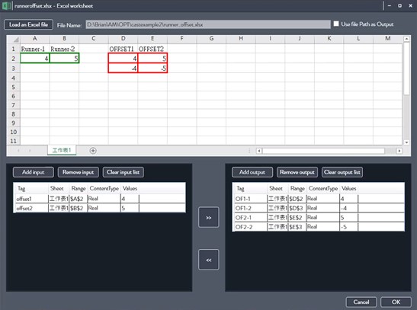Click the horizontal scrollbar right arrow
The image size is (417, 310).
coord(399,151)
